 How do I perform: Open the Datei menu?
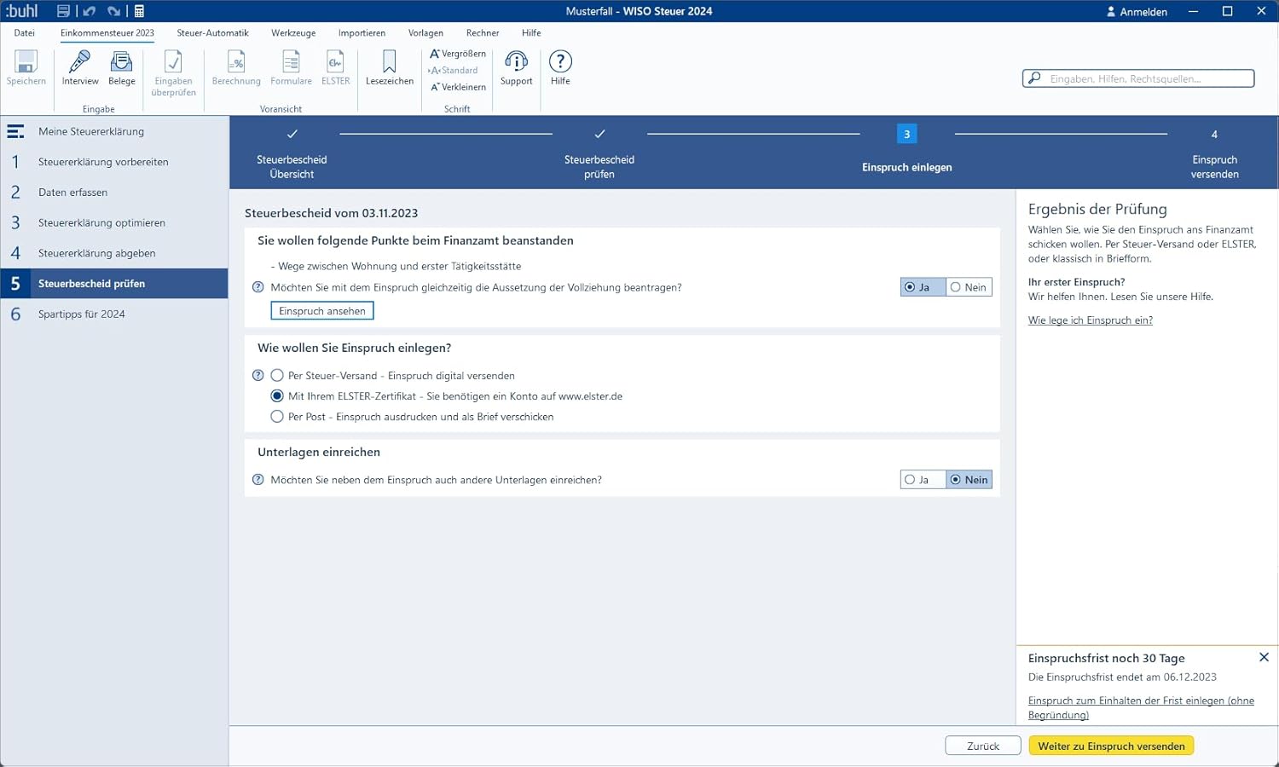25,33
